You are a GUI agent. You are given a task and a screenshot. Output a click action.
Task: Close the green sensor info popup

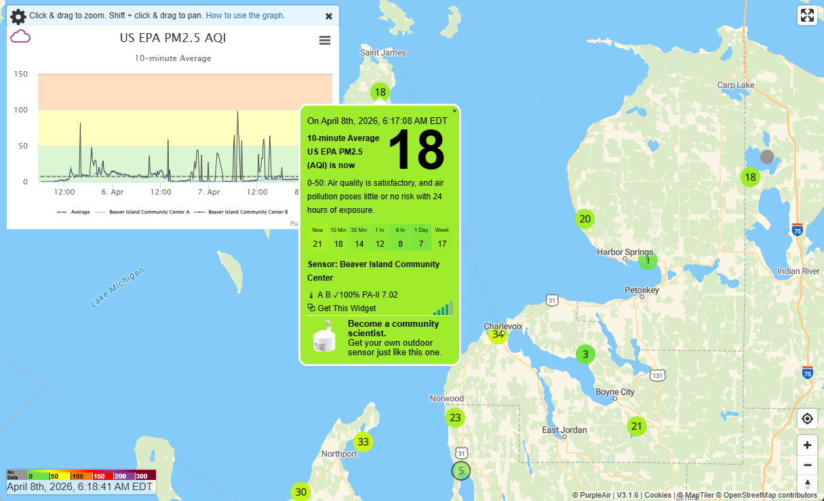tap(454, 111)
